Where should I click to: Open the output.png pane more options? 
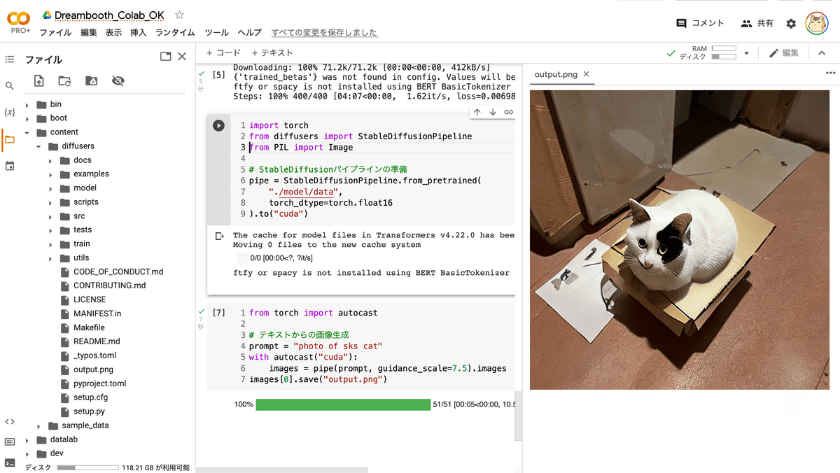point(830,73)
